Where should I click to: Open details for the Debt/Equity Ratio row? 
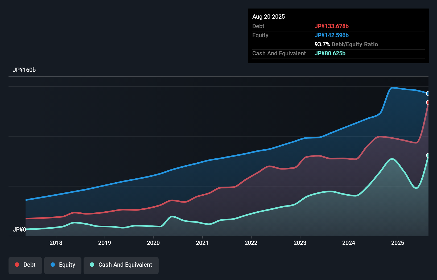(x=346, y=44)
